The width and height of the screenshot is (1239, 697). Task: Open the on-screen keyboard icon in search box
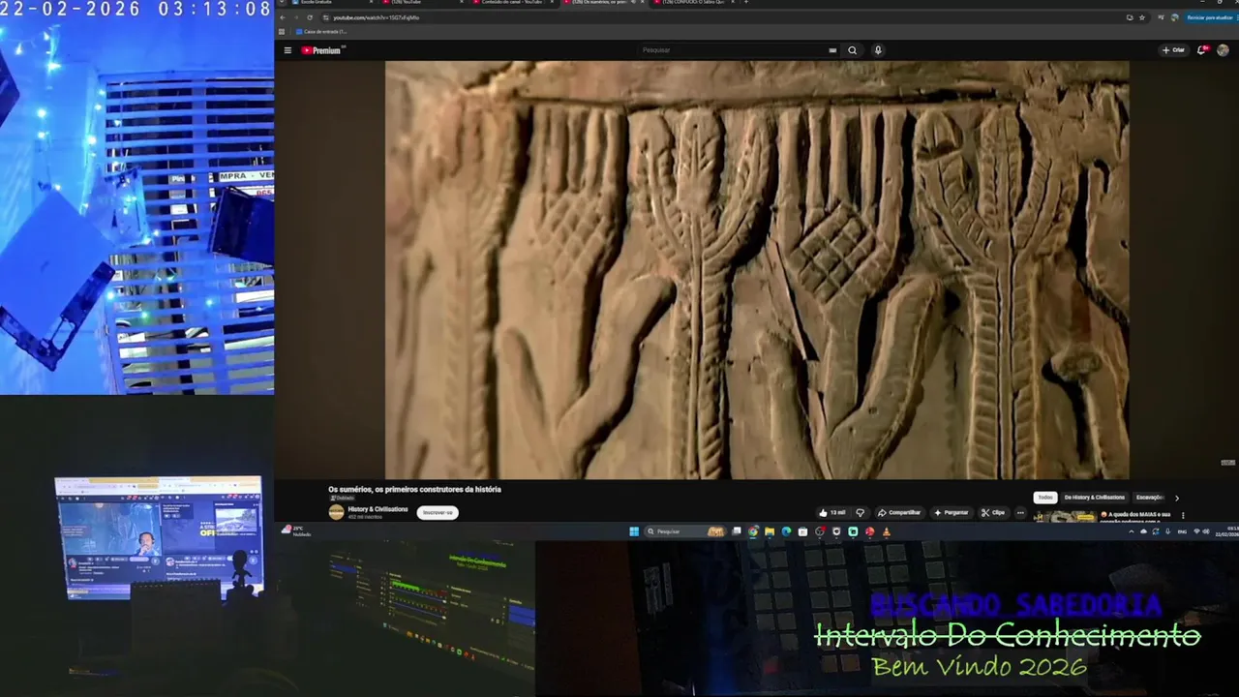pyautogui.click(x=832, y=50)
